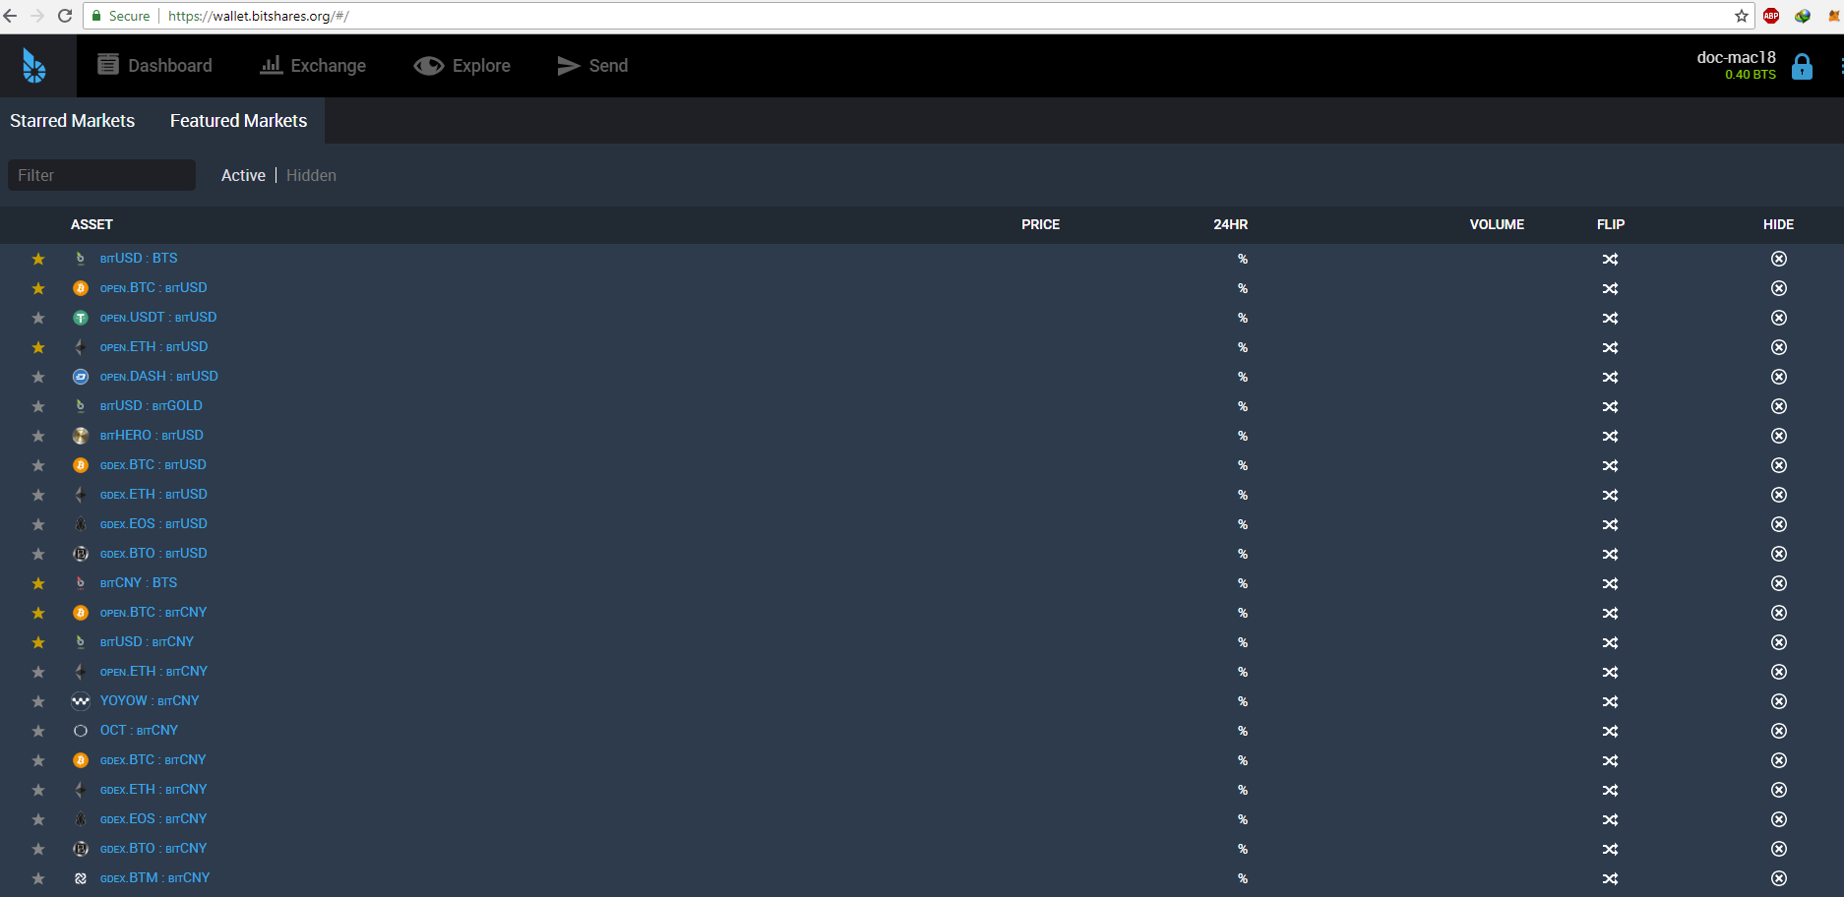Reload the page in the browser

click(x=65, y=16)
